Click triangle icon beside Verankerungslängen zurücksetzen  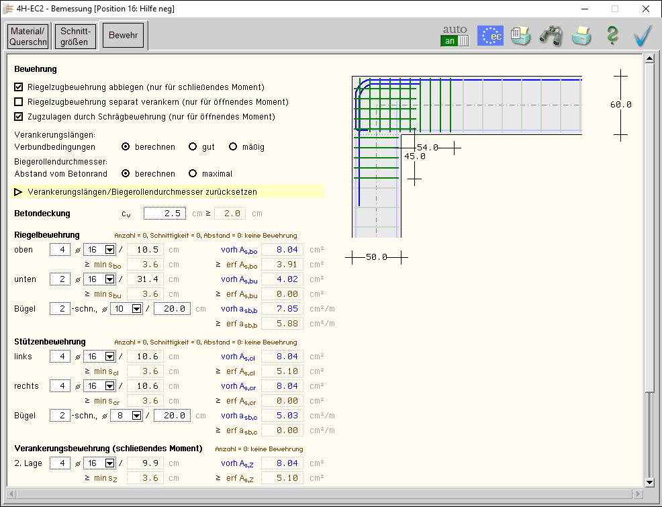tap(18, 192)
